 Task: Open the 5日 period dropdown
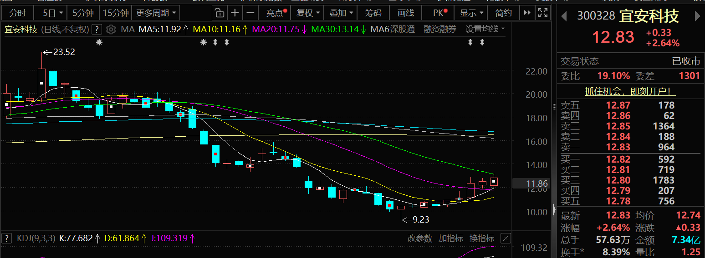(x=51, y=13)
